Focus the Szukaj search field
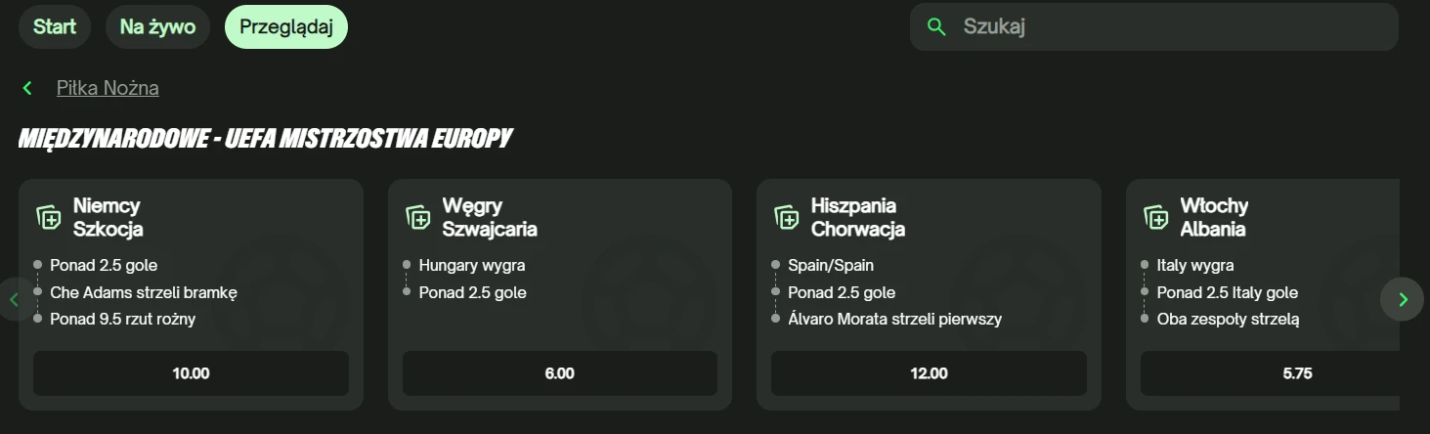 1173,27
